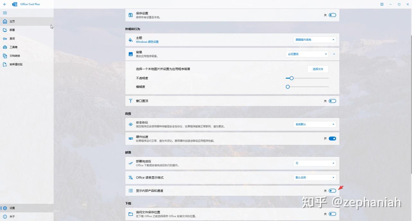
Task: Collapse the 背景 settings section
Action: [334, 54]
